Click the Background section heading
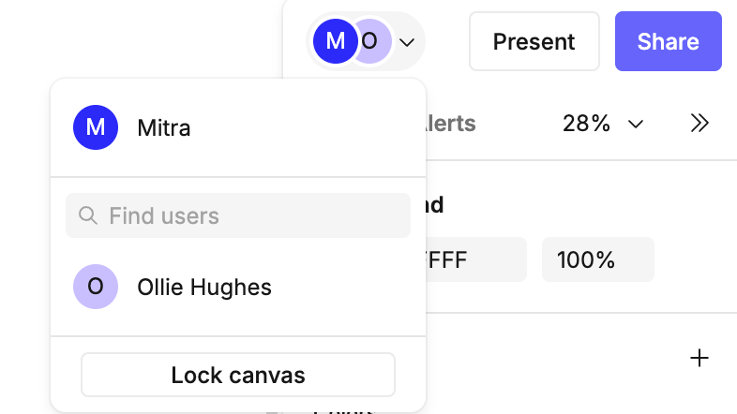737x414 pixels. 435,204
